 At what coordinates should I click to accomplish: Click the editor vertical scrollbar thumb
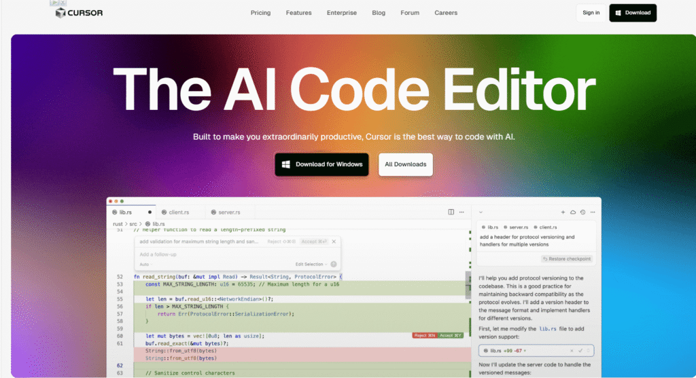point(468,285)
